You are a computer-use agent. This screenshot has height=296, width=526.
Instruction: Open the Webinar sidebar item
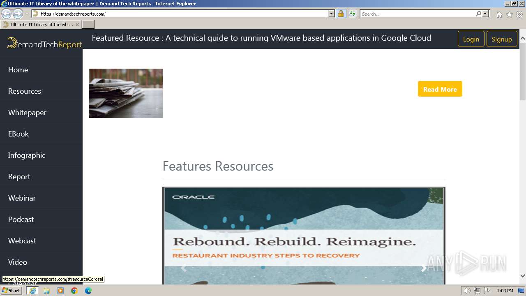click(22, 198)
